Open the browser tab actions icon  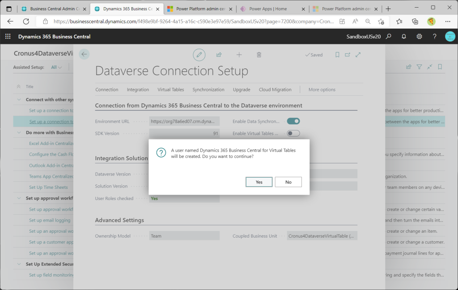[x=9, y=9]
